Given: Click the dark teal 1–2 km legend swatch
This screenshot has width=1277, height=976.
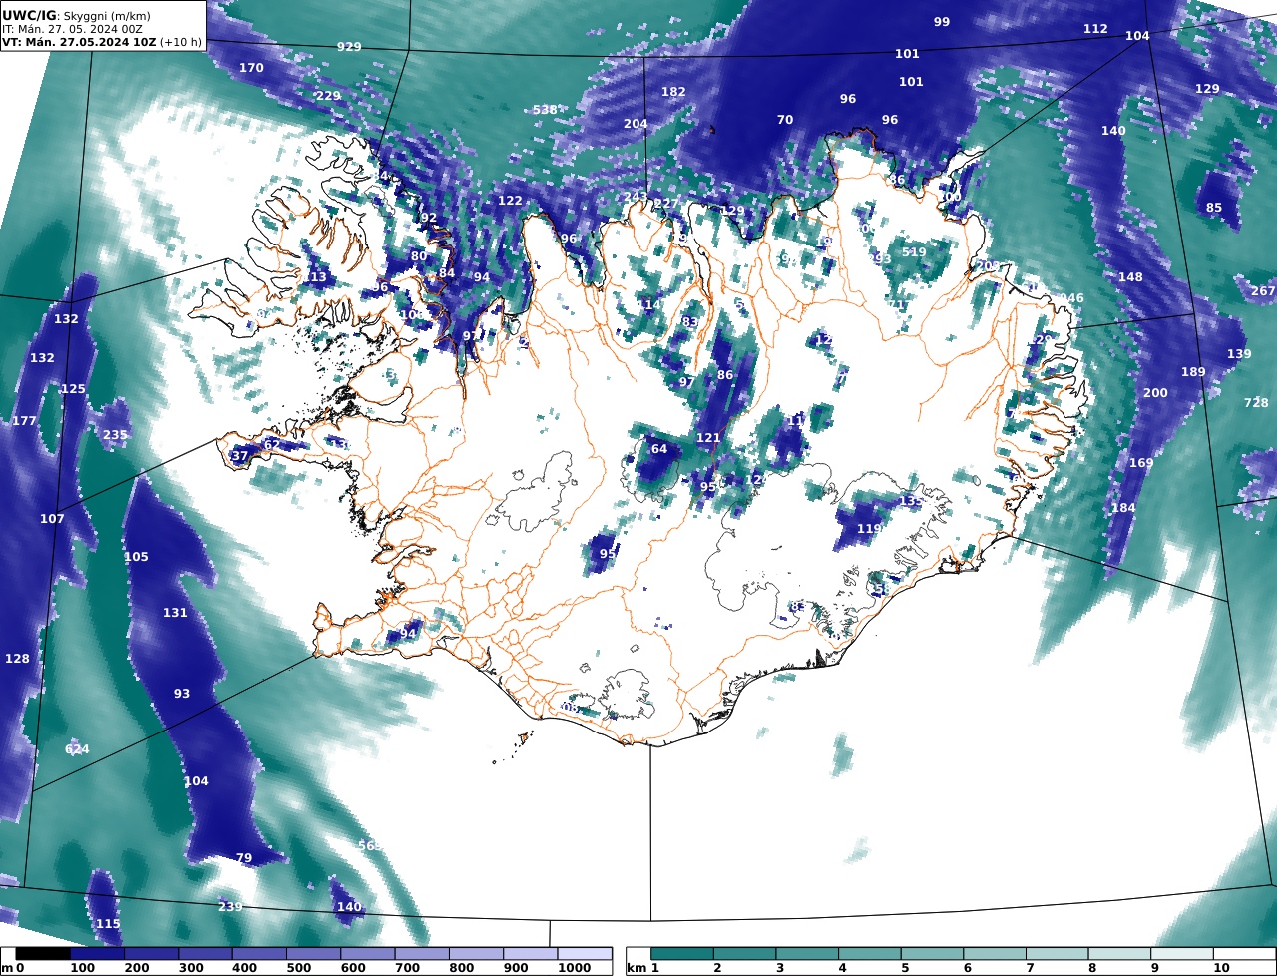Looking at the screenshot, I should [x=682, y=954].
